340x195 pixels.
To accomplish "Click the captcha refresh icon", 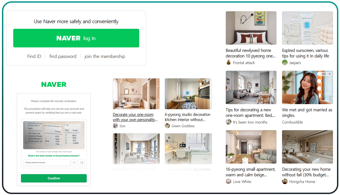I will point(74,163).
